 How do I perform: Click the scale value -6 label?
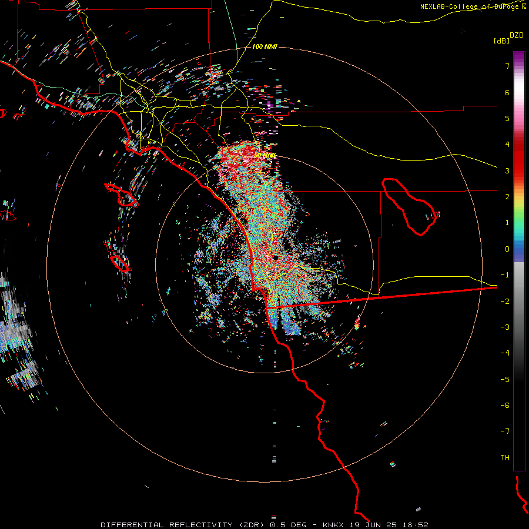(x=505, y=406)
